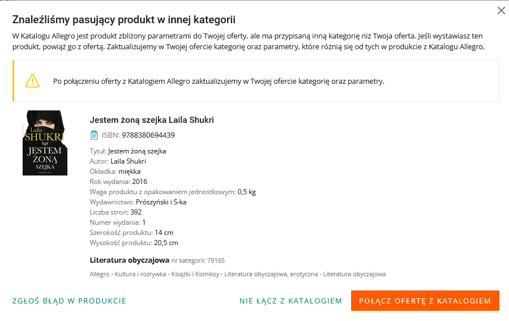
Task: Click author value 'Laila Shukri'
Action: [128, 161]
